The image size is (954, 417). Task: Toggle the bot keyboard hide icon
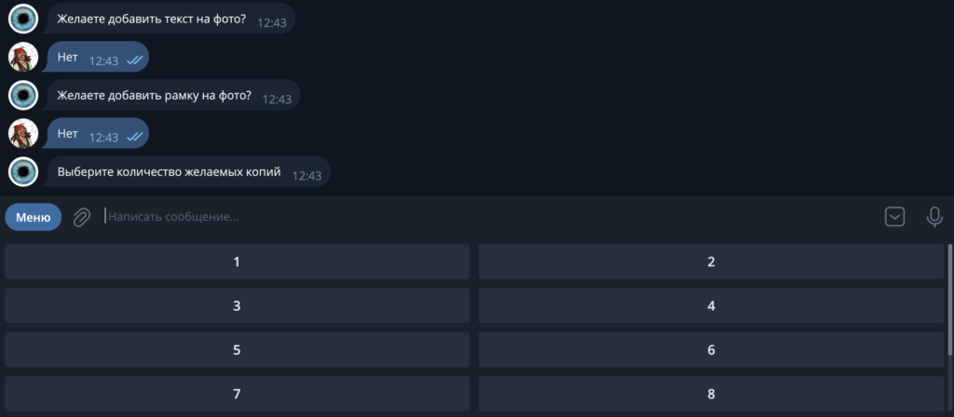coord(894,217)
